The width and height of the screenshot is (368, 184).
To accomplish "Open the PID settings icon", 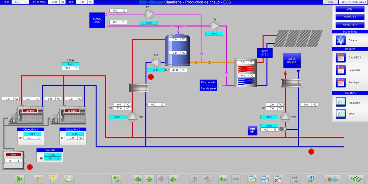I will (x=252, y=130).
